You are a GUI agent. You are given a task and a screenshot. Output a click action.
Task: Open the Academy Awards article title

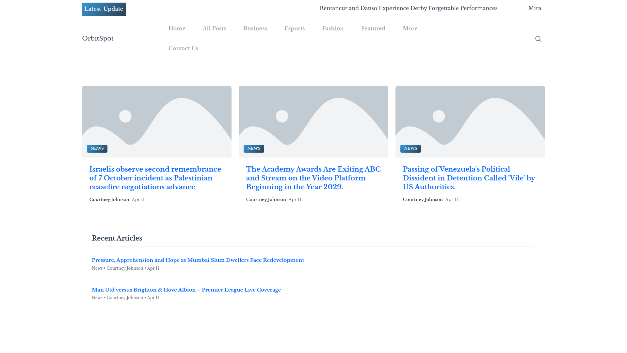[x=313, y=178]
